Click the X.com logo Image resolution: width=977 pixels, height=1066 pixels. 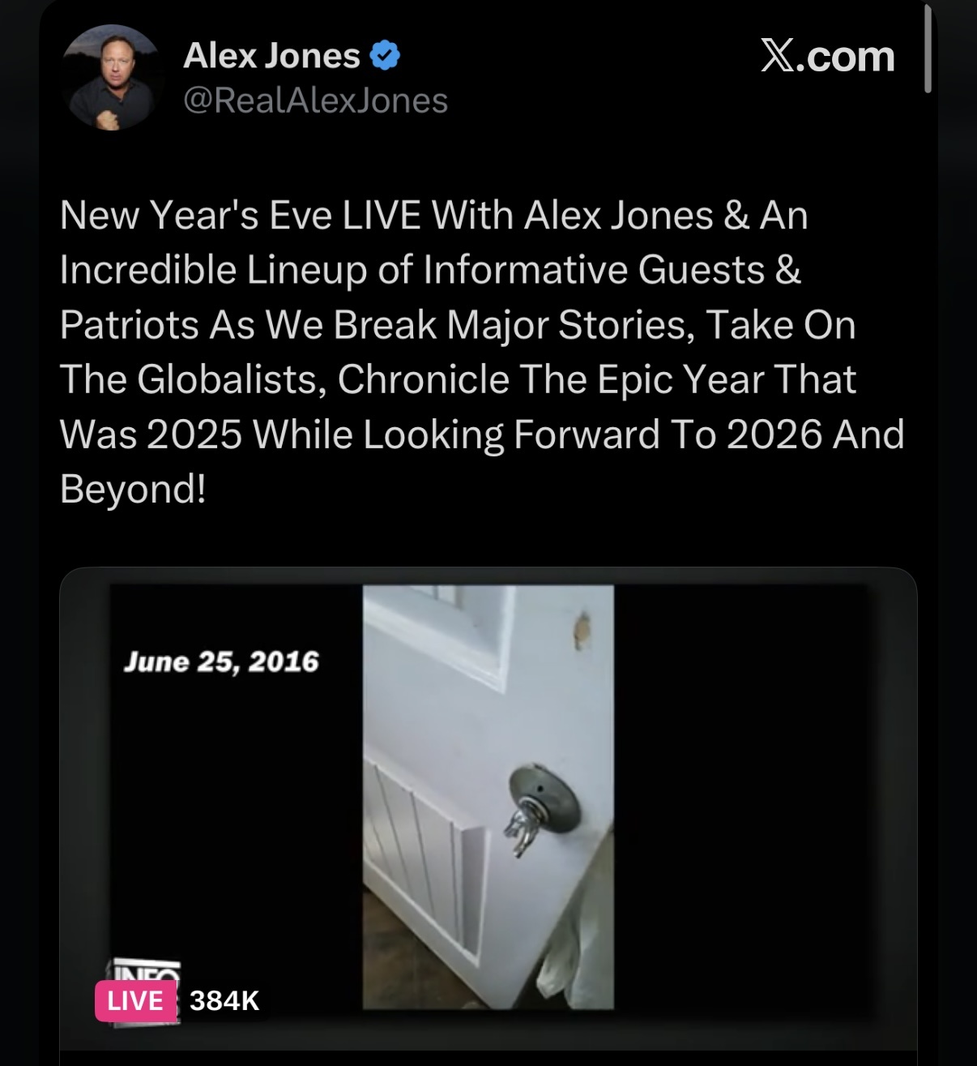(x=827, y=57)
